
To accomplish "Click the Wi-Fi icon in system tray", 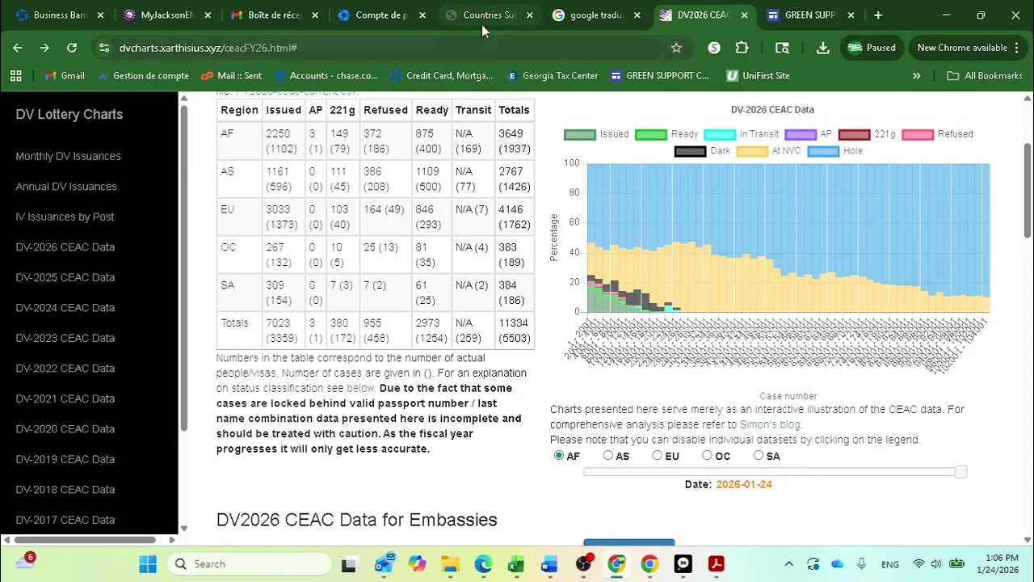I will [918, 564].
